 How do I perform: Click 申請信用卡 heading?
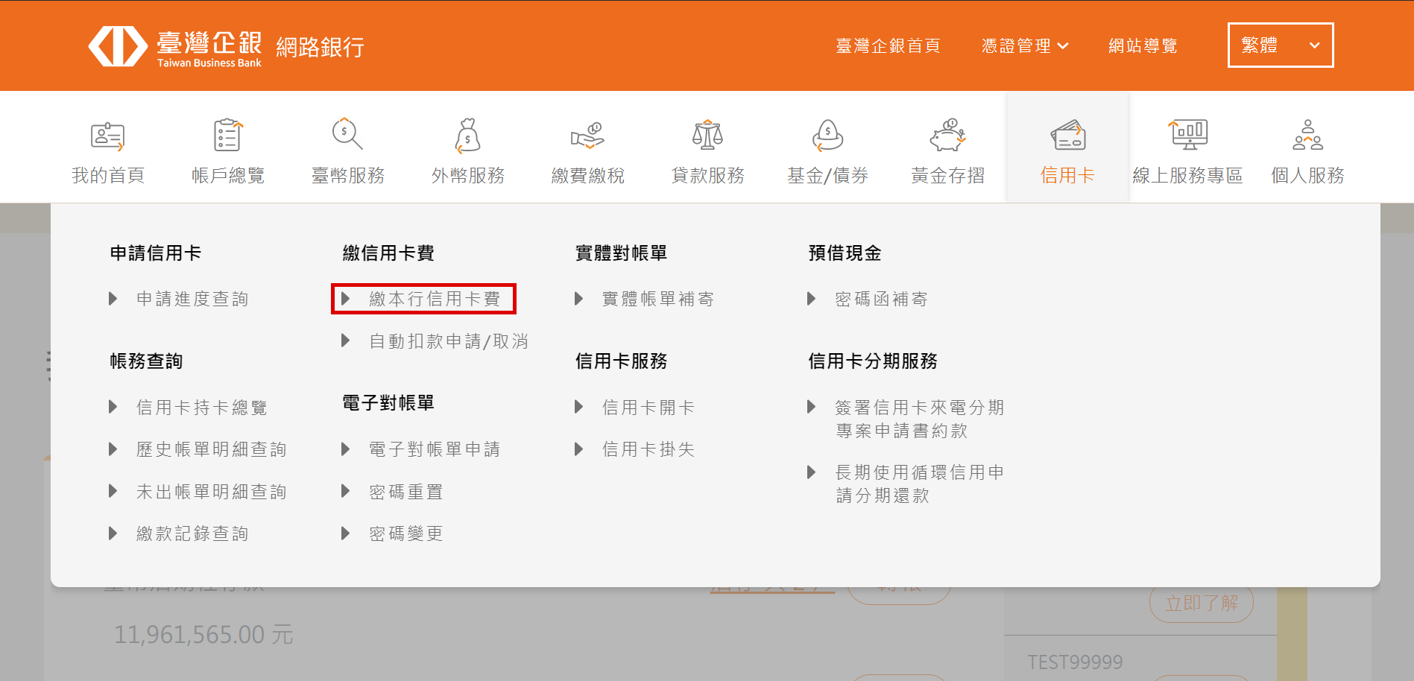click(156, 253)
